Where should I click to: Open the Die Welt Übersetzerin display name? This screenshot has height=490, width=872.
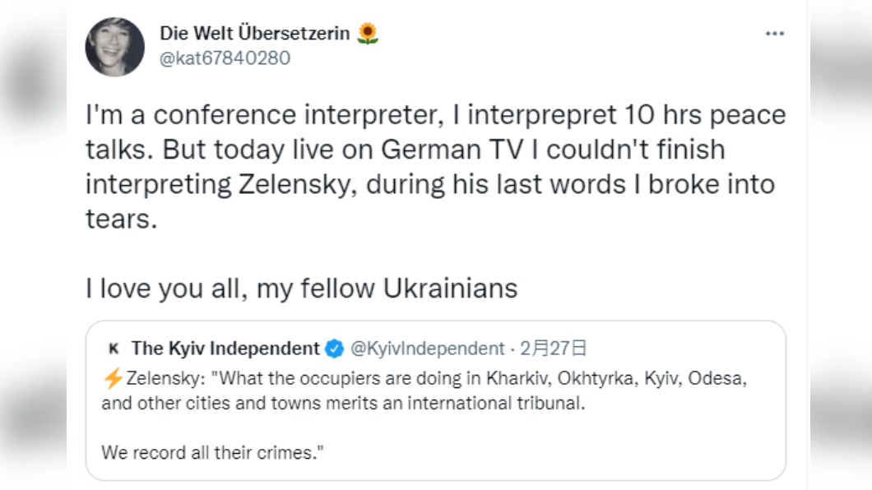pyautogui.click(x=255, y=34)
